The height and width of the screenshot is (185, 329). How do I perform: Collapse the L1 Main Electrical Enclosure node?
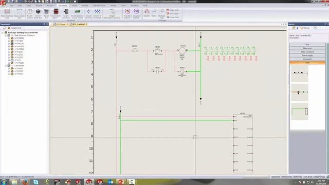[6, 35]
